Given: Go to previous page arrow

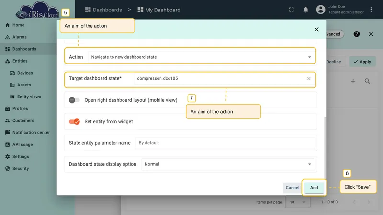Looking at the screenshot, I should (354, 202).
